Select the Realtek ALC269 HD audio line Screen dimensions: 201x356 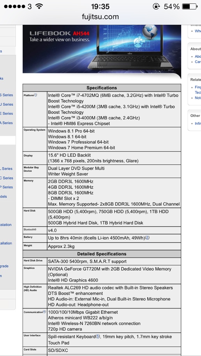(x=110, y=288)
